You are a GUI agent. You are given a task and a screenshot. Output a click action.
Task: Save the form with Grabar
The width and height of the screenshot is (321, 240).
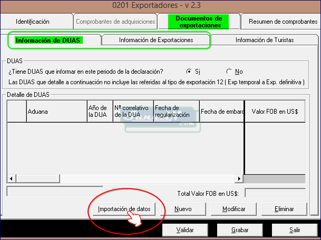click(x=240, y=230)
